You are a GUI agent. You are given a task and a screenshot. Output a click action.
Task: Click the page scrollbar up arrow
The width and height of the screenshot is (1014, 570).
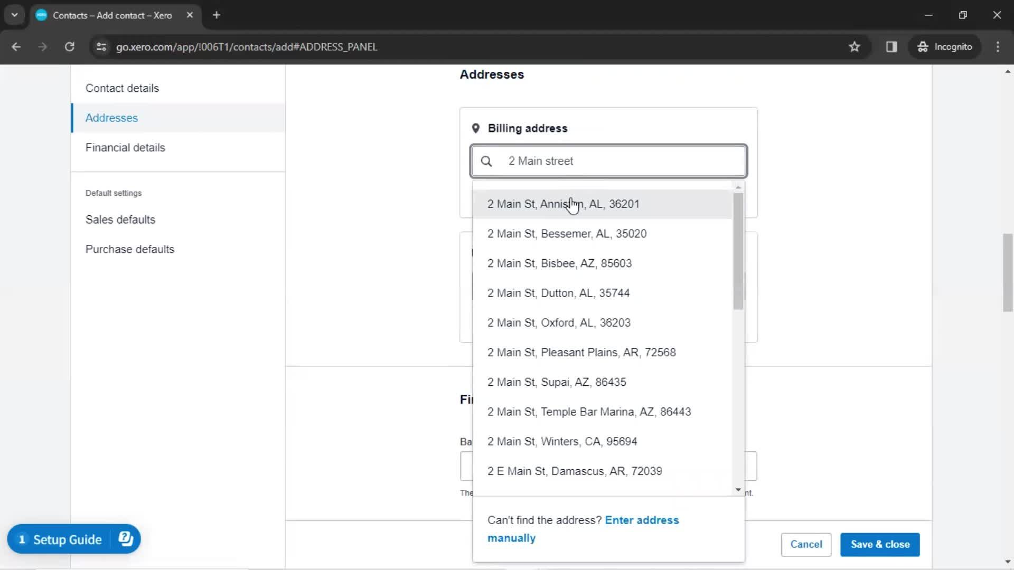point(1008,71)
